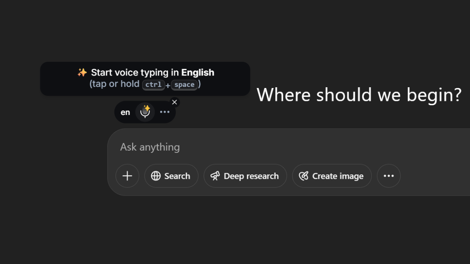The width and height of the screenshot is (470, 264).
Task: Select the globe icon inside Search
Action: tap(156, 176)
